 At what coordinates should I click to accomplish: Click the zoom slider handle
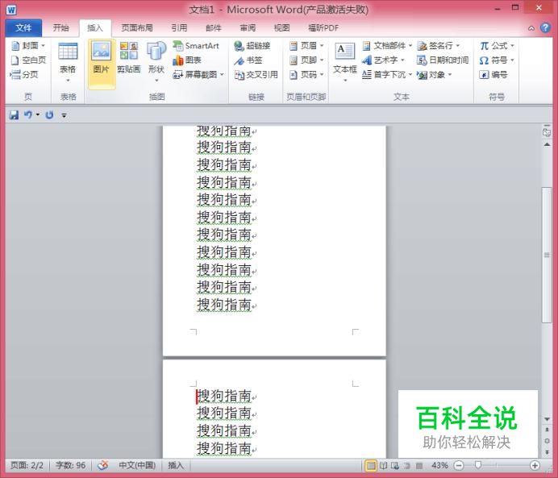pos(478,465)
